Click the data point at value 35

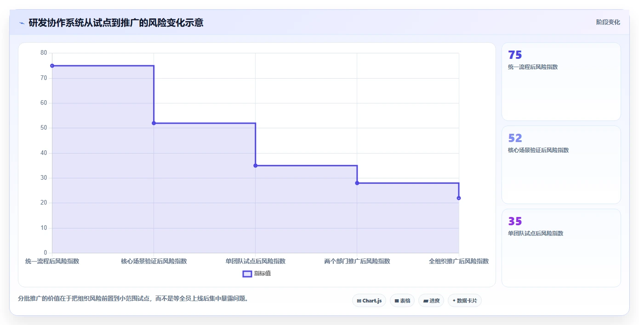pyautogui.click(x=256, y=165)
